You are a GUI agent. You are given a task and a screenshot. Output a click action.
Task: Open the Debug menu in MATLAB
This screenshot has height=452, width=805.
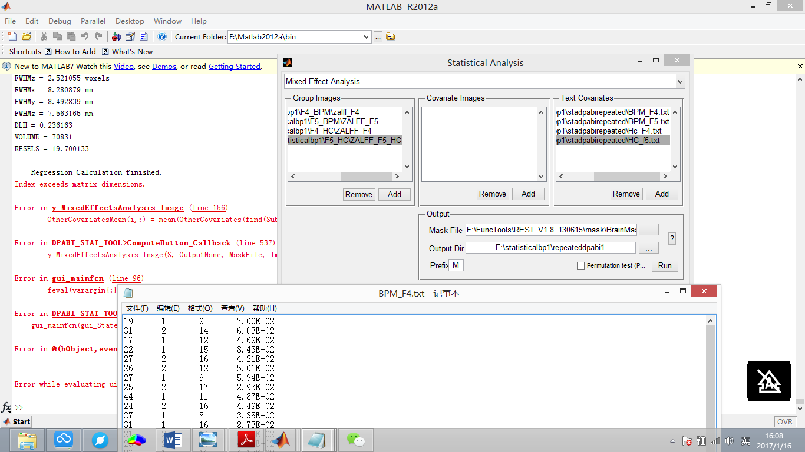pyautogui.click(x=60, y=21)
